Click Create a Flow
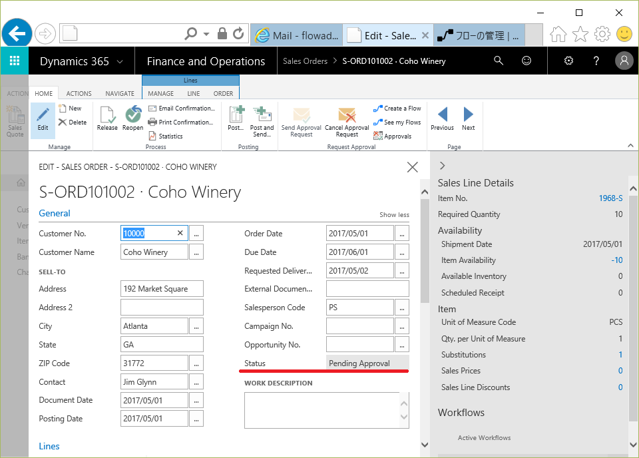The image size is (639, 458). click(x=397, y=109)
